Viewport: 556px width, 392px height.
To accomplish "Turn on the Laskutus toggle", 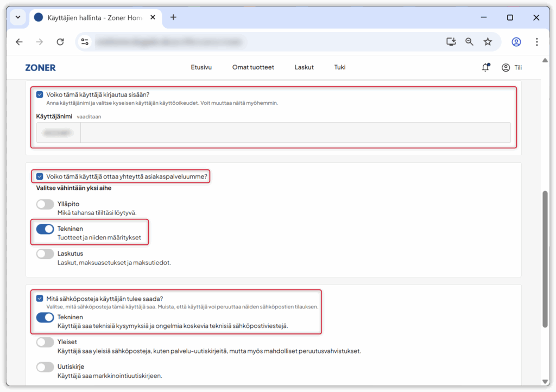I will tap(45, 254).
